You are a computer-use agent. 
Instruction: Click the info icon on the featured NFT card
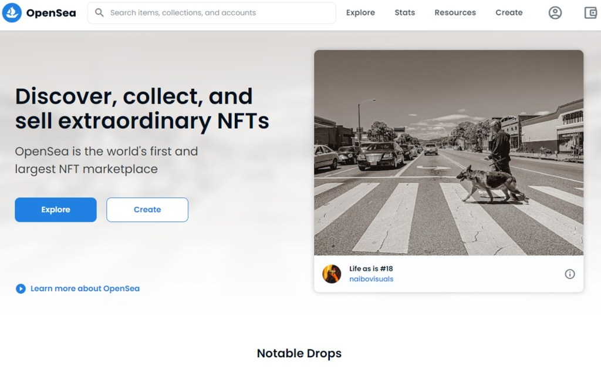coord(569,274)
